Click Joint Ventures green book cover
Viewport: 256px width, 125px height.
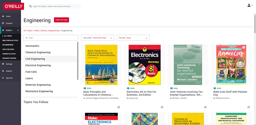coord(188,65)
